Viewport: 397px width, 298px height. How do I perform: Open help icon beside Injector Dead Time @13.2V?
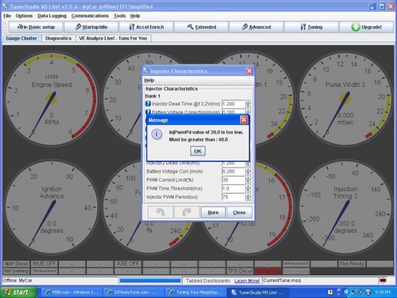click(x=148, y=103)
